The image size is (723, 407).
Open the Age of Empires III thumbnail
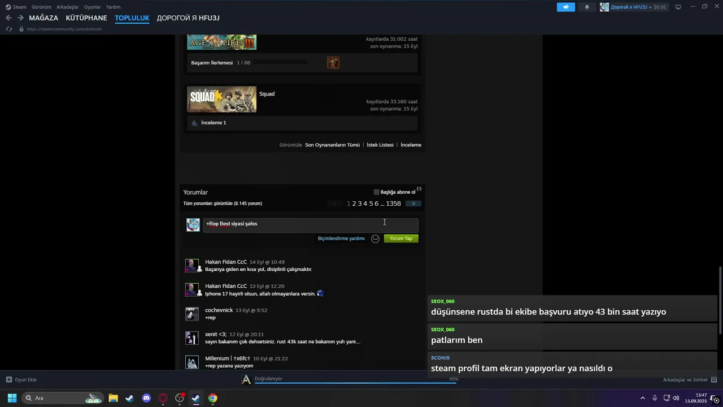click(x=221, y=42)
